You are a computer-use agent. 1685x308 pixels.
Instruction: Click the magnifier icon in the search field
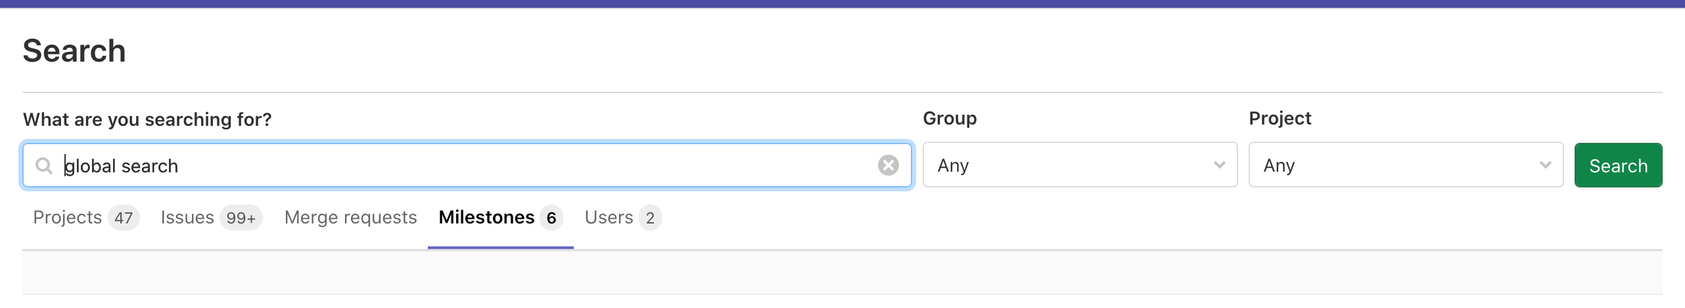coord(44,166)
